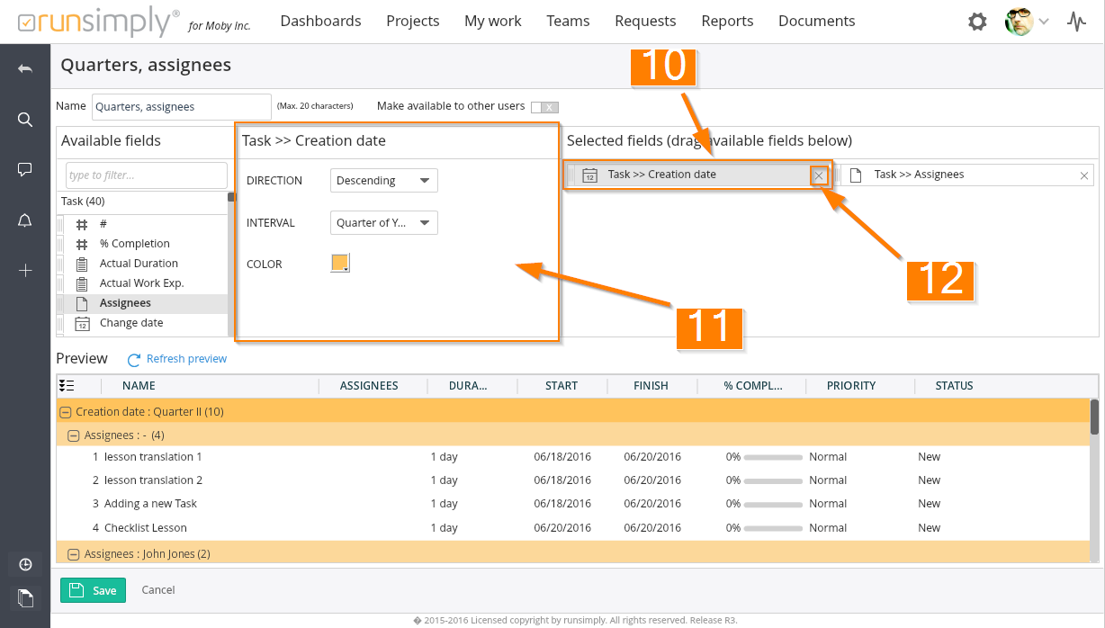Click the Save button

coord(93,590)
